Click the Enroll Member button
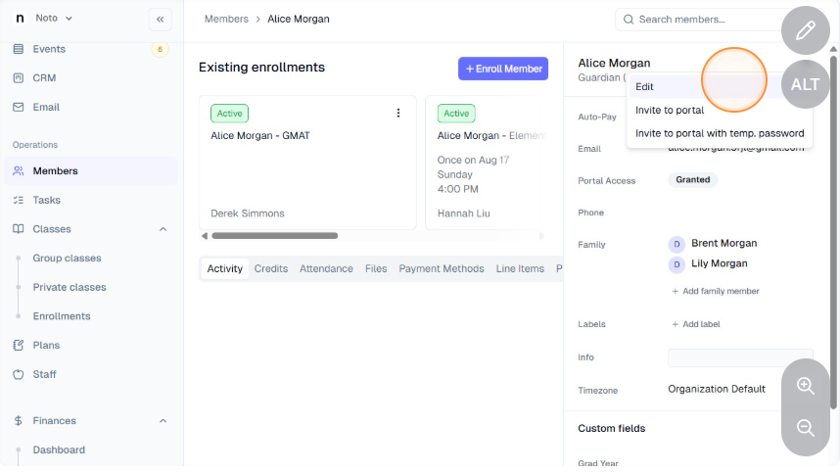The image size is (840, 473). (503, 69)
